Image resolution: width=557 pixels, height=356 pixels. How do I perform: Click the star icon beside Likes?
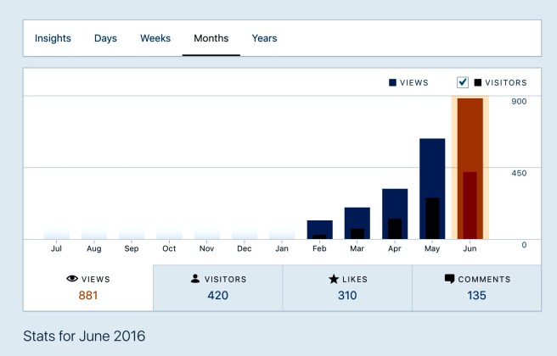(334, 279)
